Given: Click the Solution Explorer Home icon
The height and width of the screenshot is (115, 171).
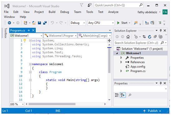Looking at the screenshot, I should (x=128, y=37).
